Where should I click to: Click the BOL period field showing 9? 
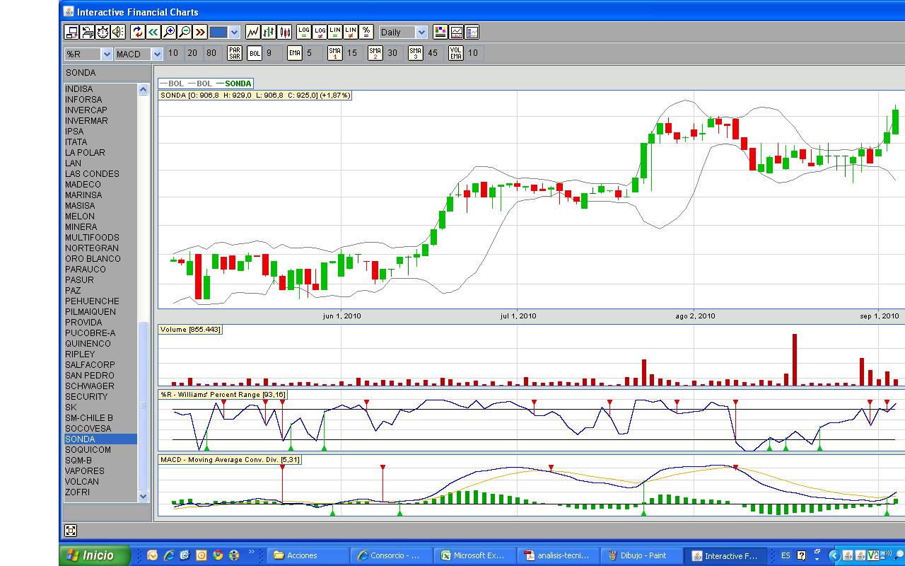[x=274, y=53]
